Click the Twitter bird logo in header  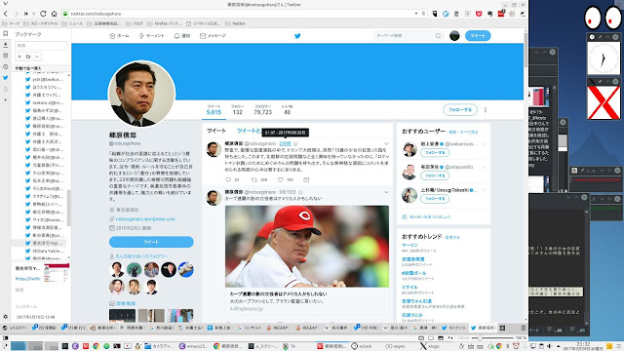(297, 36)
